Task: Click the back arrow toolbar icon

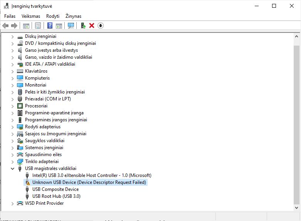Action: tap(5, 26)
